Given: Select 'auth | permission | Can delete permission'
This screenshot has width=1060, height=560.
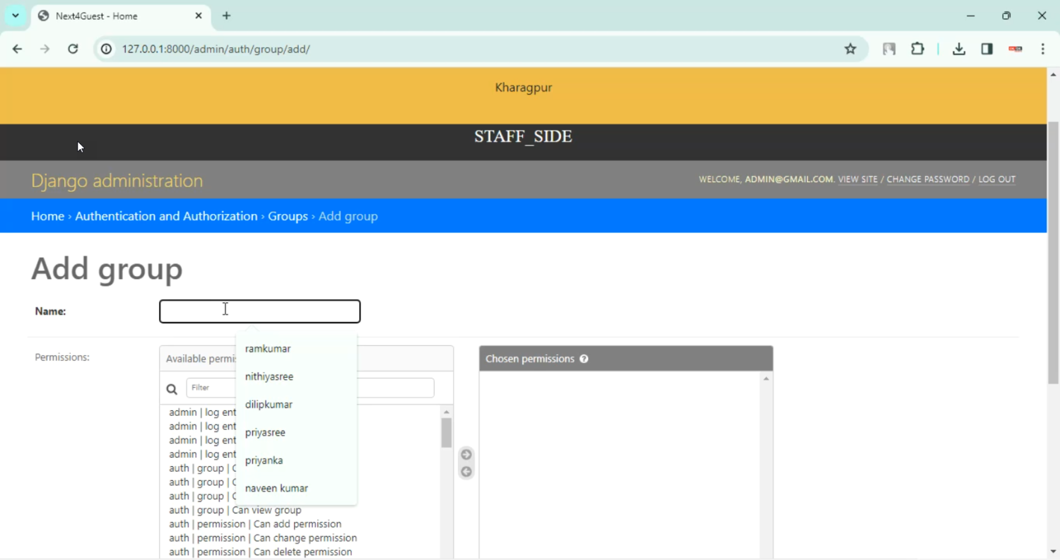Looking at the screenshot, I should (261, 552).
